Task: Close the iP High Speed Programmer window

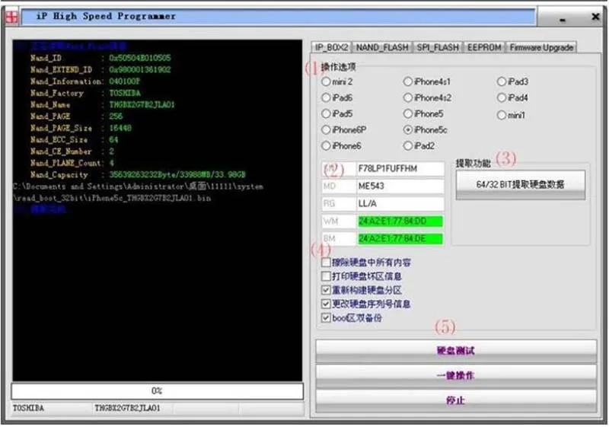Action: click(595, 17)
